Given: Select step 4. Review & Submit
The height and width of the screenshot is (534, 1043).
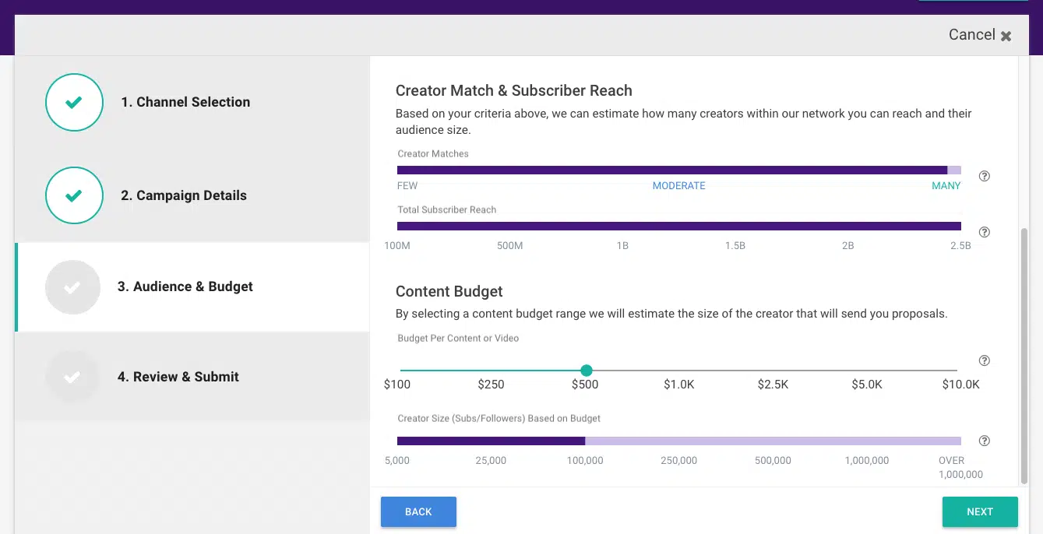Looking at the screenshot, I should pos(178,377).
